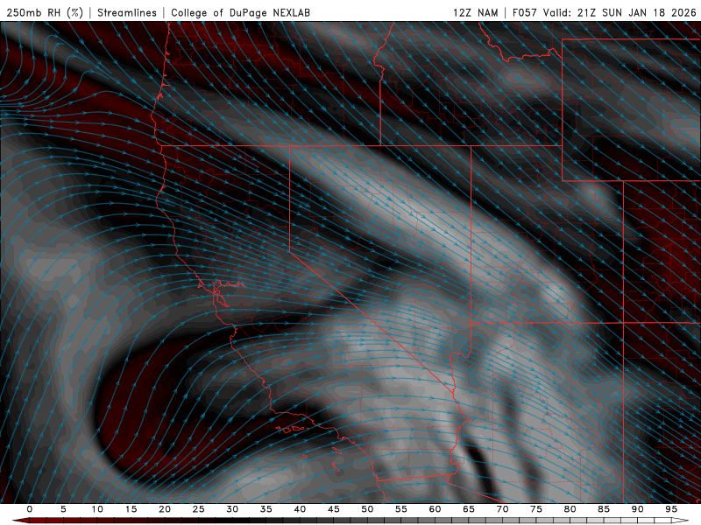
Task: Click the '60' value on the color scale
Action: [435, 509]
